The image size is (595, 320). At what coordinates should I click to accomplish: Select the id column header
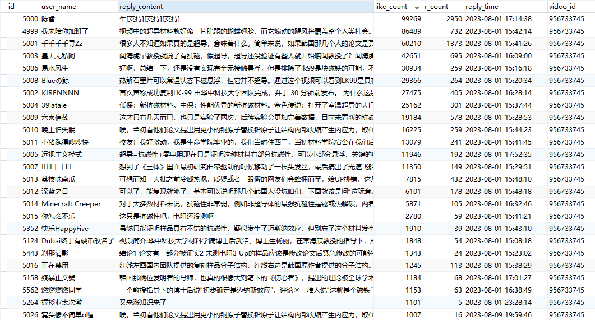pyautogui.click(x=24, y=7)
